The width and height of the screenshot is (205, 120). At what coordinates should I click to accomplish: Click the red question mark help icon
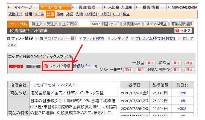[177, 31]
